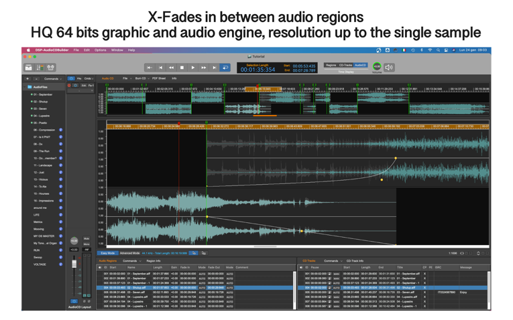
Task: Open the Commands dropdown in sidebar
Action: pos(52,78)
